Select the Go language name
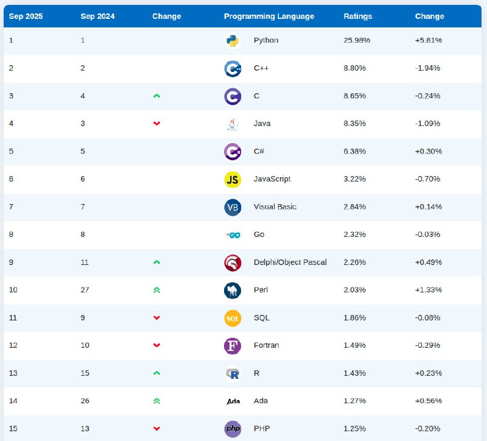487x441 pixels. pos(259,235)
